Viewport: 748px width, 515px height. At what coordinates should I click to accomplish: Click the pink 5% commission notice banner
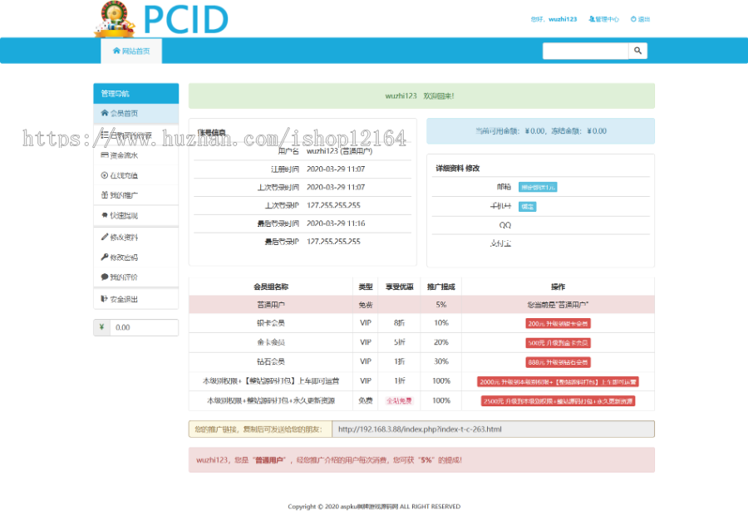(x=421, y=460)
